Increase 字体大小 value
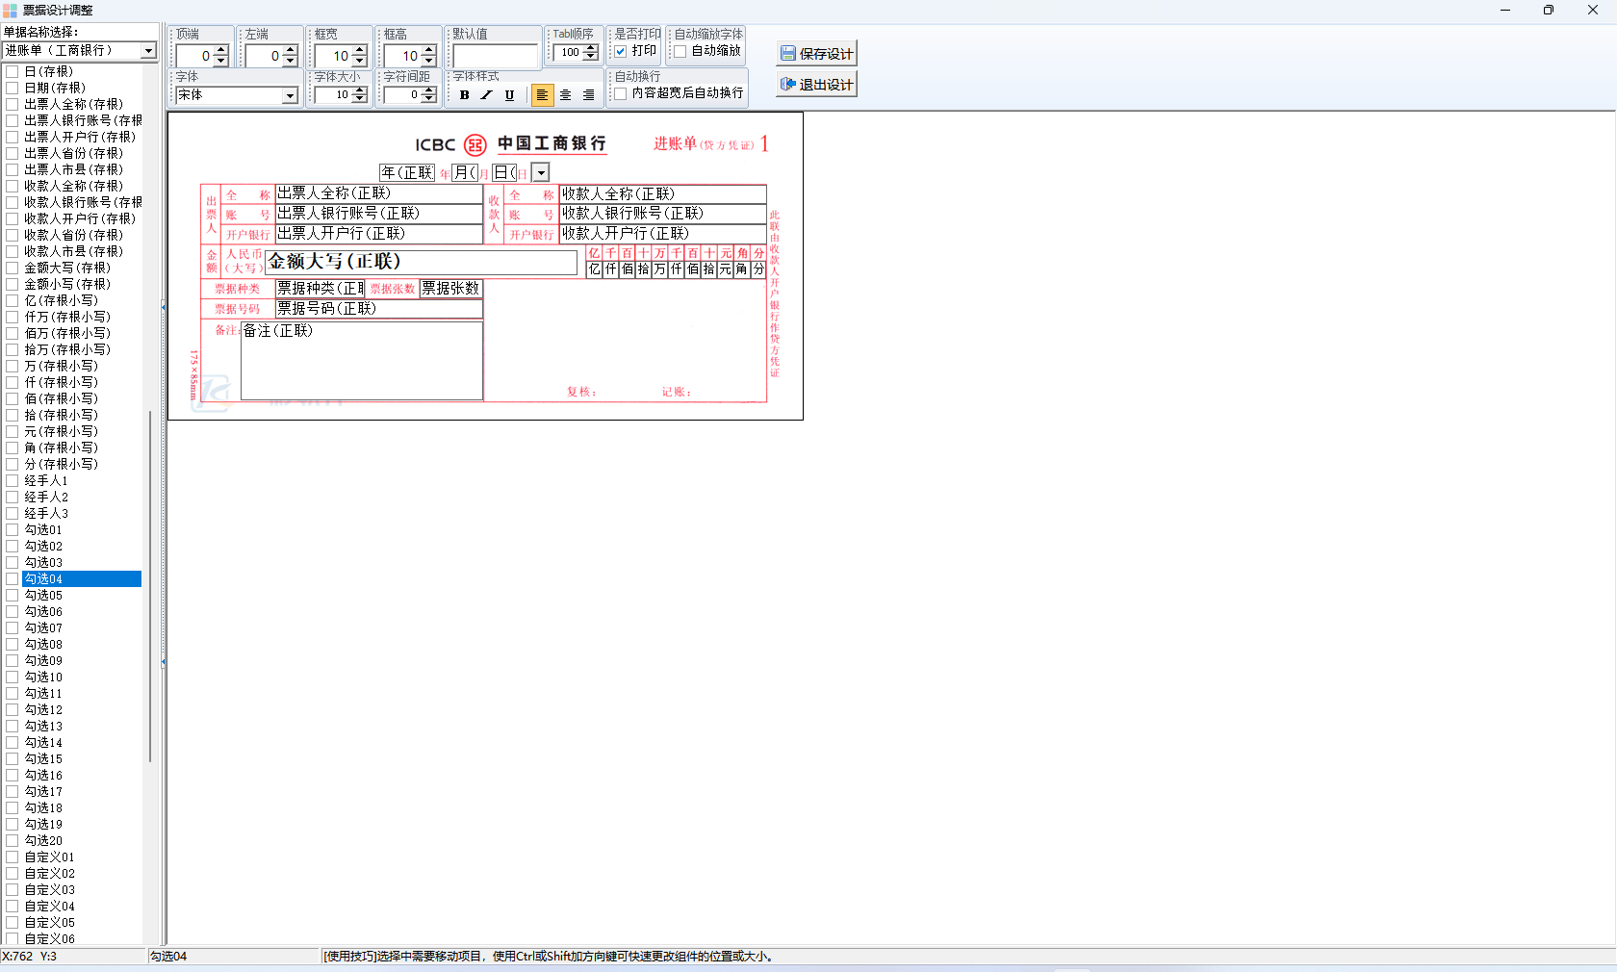The width and height of the screenshot is (1617, 972). [360, 90]
